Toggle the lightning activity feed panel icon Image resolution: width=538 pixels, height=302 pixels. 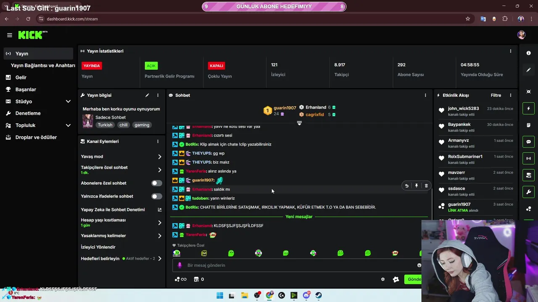click(x=528, y=109)
